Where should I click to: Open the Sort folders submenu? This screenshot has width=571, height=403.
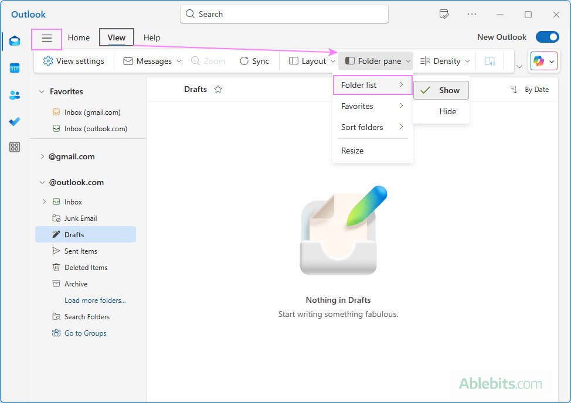tap(372, 127)
